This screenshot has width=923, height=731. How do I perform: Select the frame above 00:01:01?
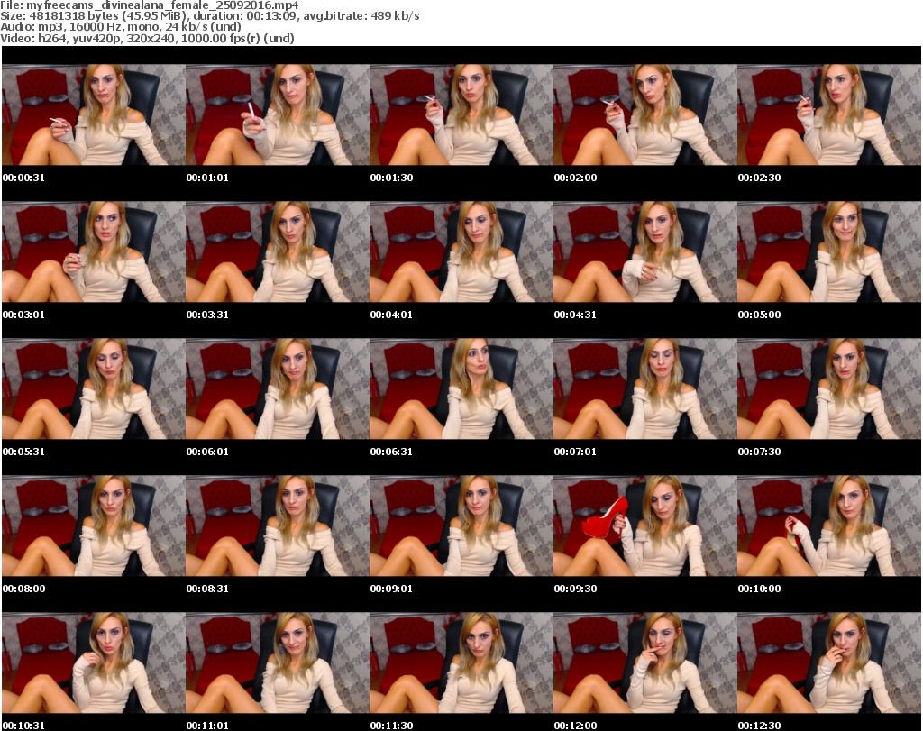277,114
